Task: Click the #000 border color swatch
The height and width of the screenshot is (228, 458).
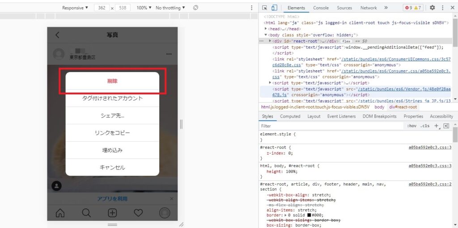Action: [309, 215]
